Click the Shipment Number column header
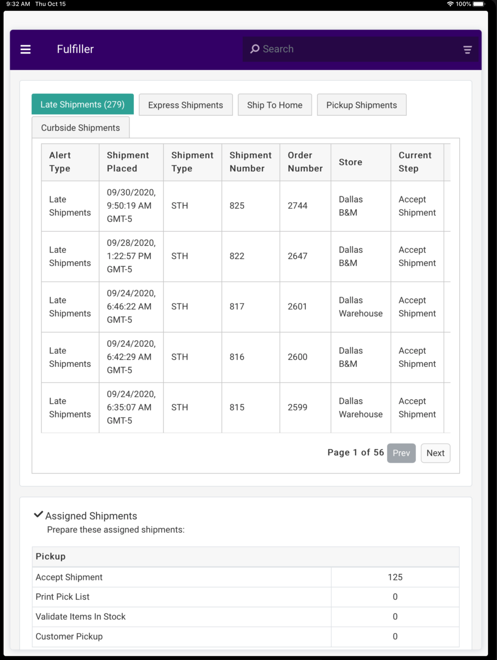This screenshot has width=497, height=660. coord(251,162)
